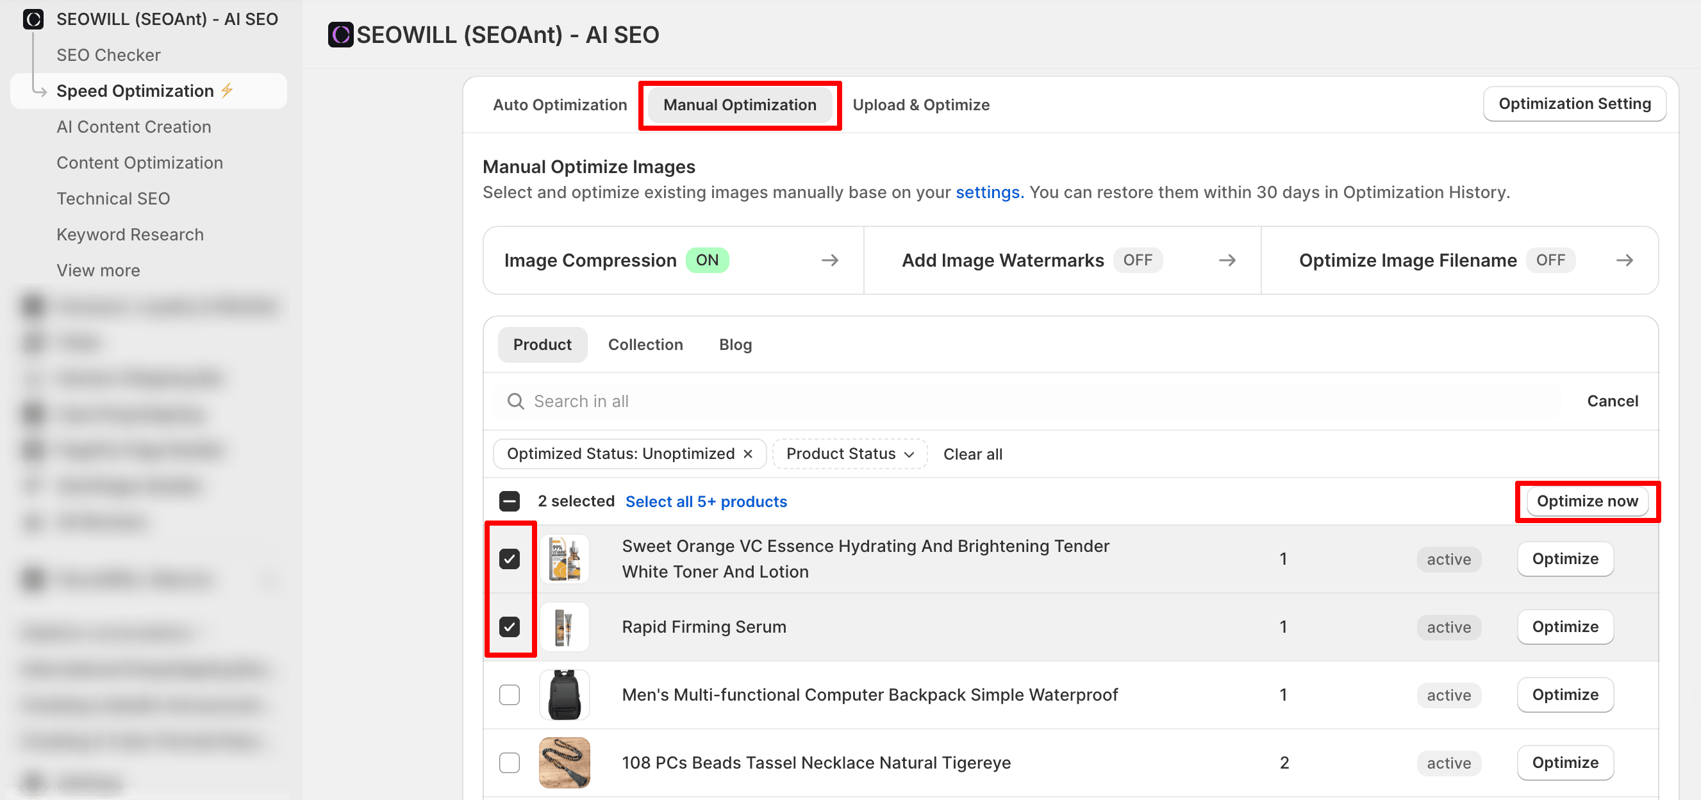Uncheck Sweet Orange VC Essence checkbox
Viewport: 1701px width, 800px height.
[509, 559]
